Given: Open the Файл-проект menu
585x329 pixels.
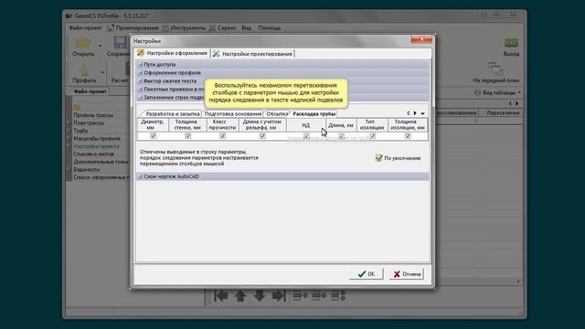Looking at the screenshot, I should click(85, 27).
